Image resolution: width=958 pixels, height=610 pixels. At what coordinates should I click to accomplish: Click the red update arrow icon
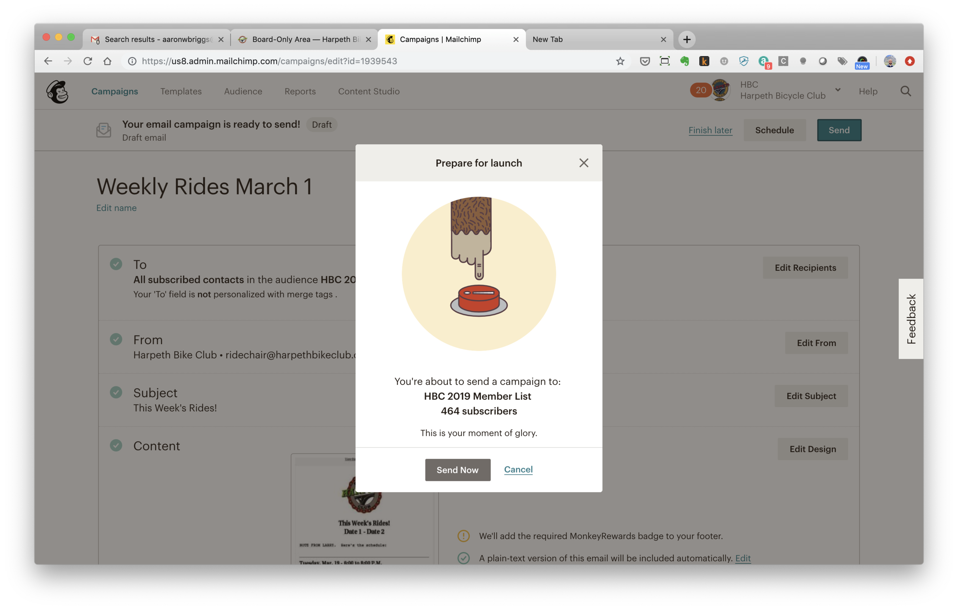pos(910,61)
